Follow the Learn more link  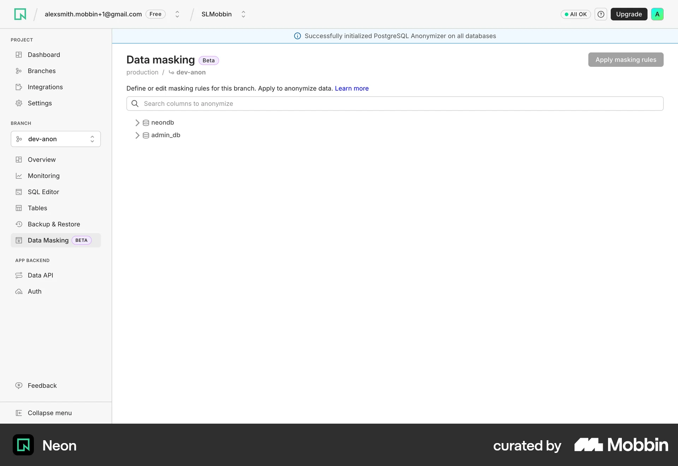(x=352, y=89)
